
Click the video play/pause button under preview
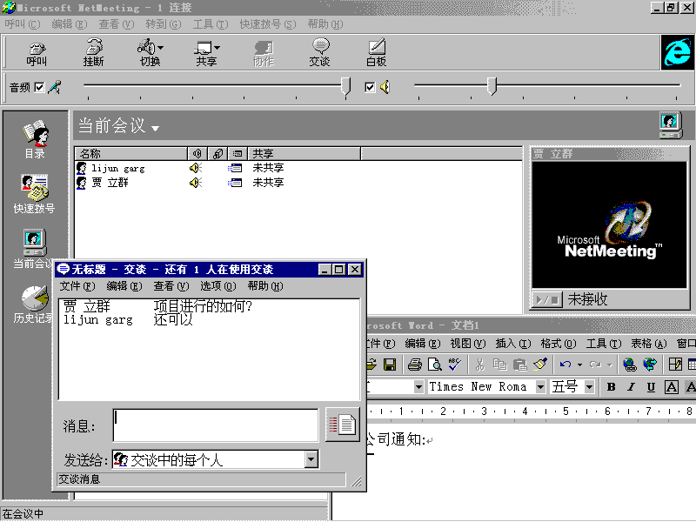(547, 299)
